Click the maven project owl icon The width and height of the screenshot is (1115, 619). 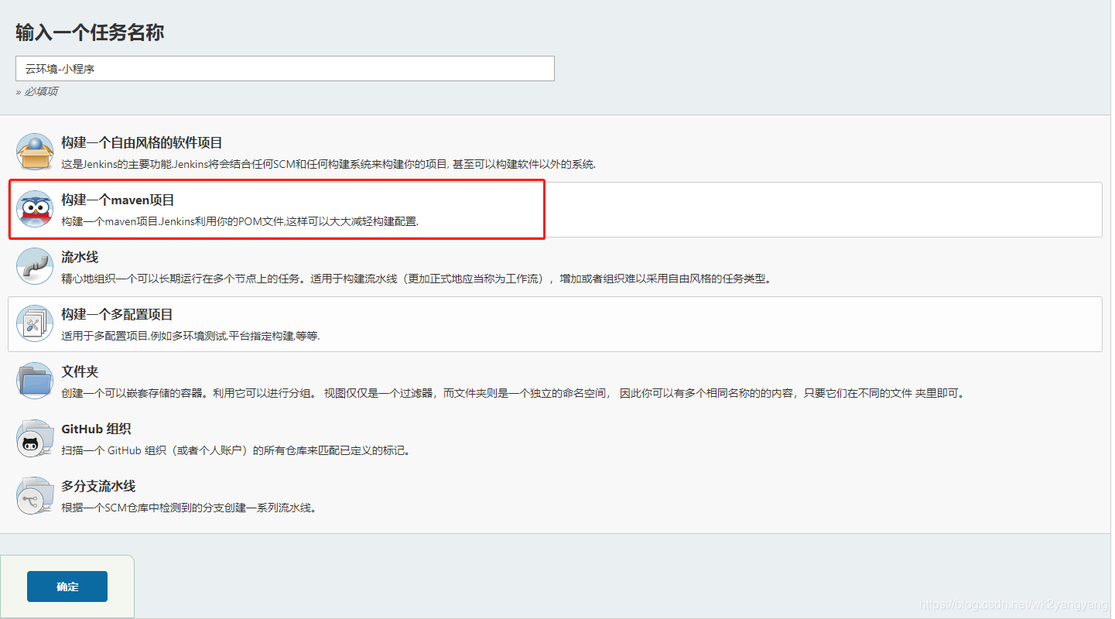coord(35,209)
